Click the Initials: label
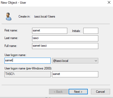Screen dimensions: 113x98 [76, 31]
